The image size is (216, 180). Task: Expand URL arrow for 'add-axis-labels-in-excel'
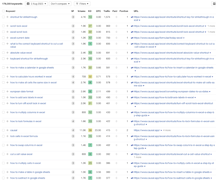point(195,97)
